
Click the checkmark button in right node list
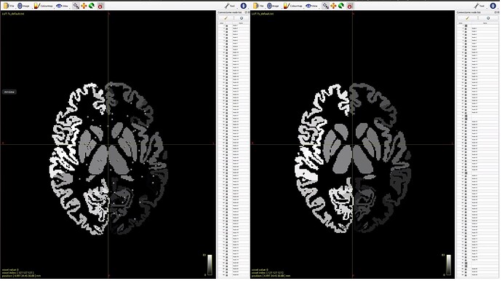pos(467,18)
